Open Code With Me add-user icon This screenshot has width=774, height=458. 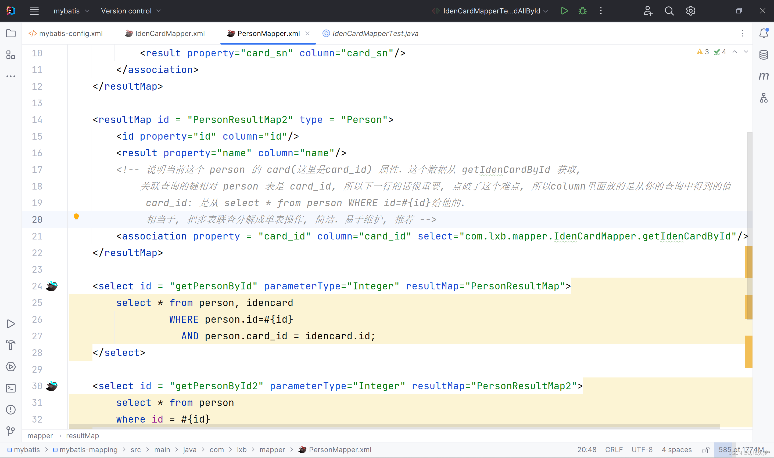[648, 11]
